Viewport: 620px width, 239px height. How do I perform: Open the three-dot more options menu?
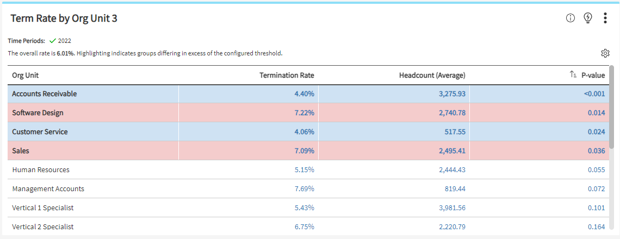[605, 18]
